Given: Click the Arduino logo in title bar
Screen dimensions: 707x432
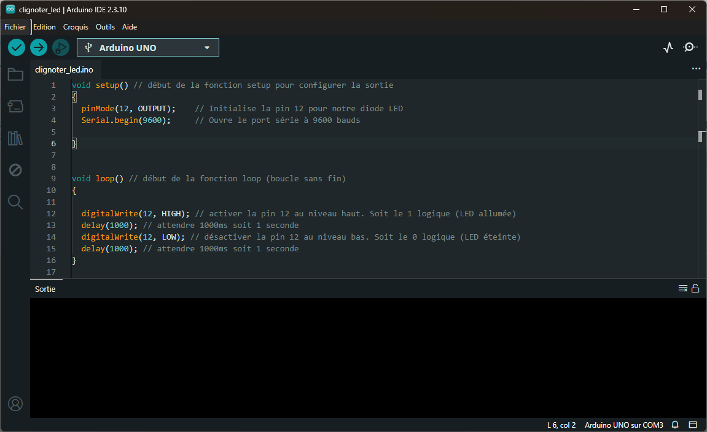Looking at the screenshot, I should pos(10,9).
